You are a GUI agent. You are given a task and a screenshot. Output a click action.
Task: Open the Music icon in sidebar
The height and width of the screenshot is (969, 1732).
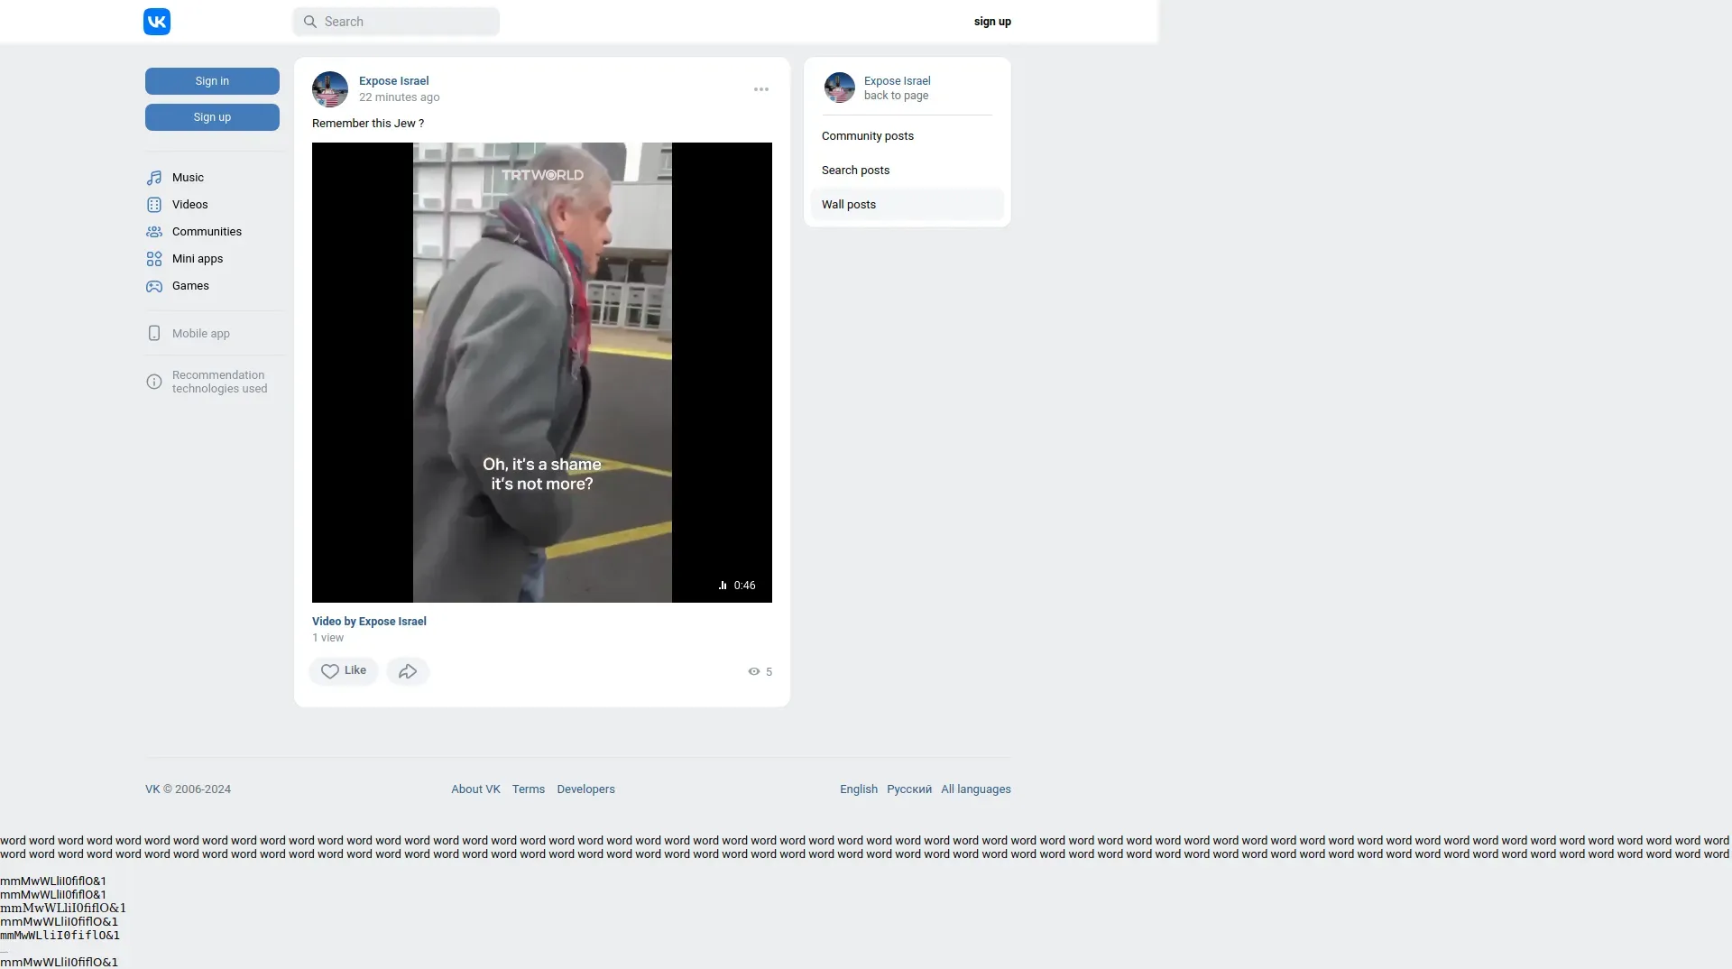click(x=154, y=178)
